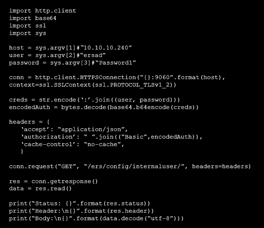Click the encodedAuth base64 line
The height and width of the screenshot is (228, 264).
point(104,107)
